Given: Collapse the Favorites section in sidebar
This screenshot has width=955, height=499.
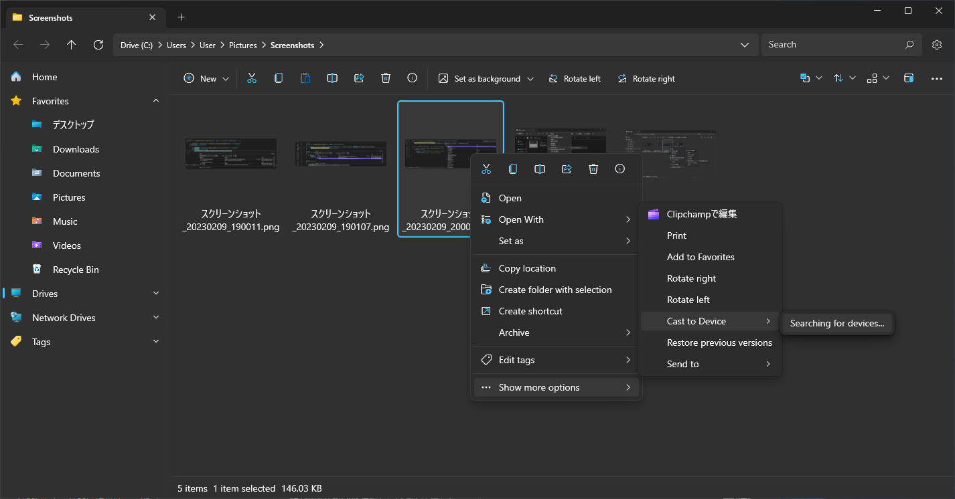Looking at the screenshot, I should 155,100.
